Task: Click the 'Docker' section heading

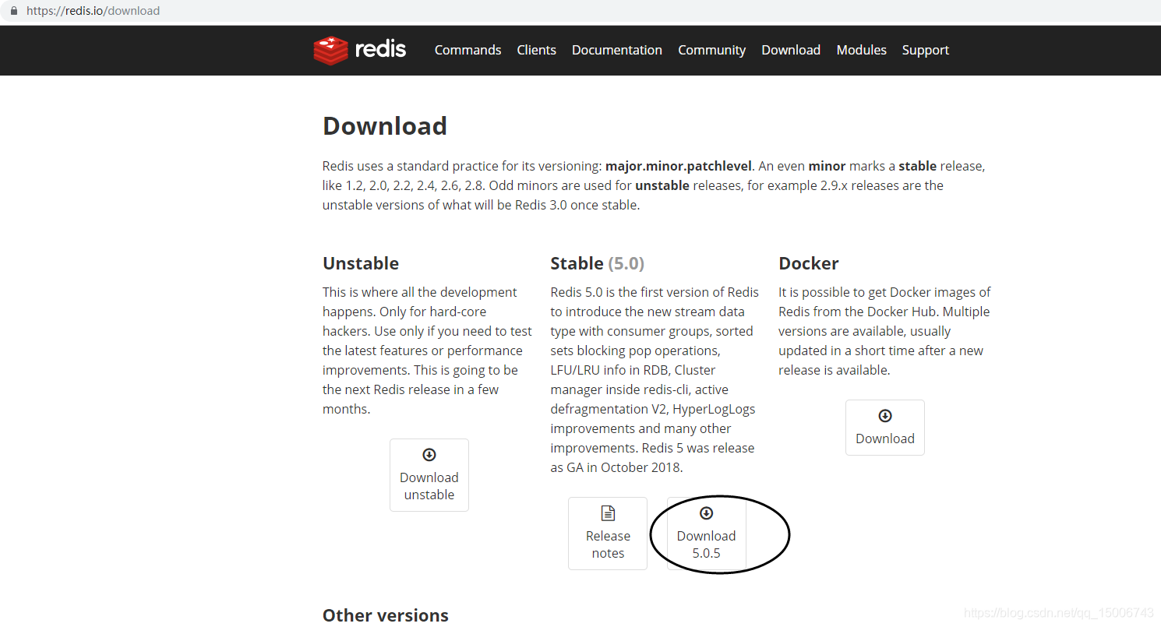Action: [x=809, y=263]
